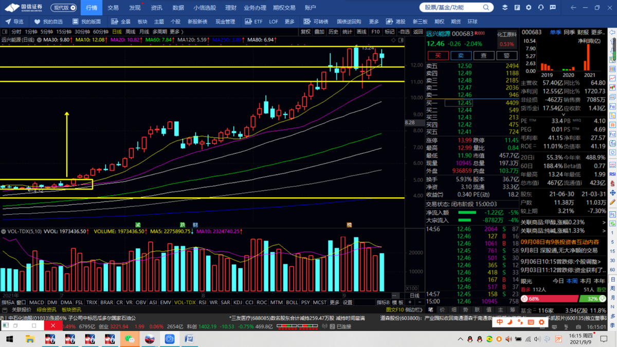Click the 卖五 12.50 ask row
The image size is (617, 347).
(x=472, y=66)
